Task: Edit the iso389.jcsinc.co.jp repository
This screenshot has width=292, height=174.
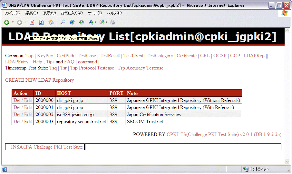Action: click(x=28, y=114)
